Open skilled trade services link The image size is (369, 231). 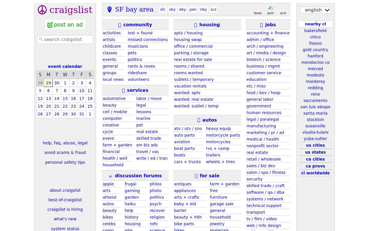tap(149, 138)
